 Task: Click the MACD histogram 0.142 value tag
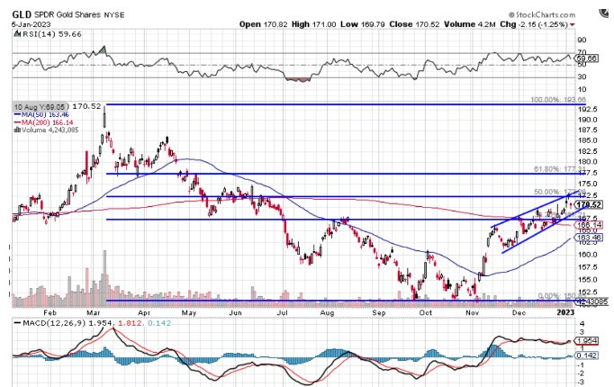coord(587,356)
